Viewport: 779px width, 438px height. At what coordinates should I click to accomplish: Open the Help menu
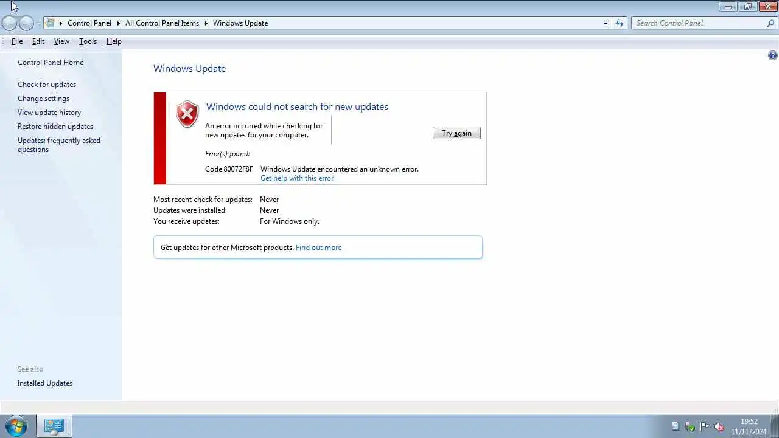pos(114,41)
